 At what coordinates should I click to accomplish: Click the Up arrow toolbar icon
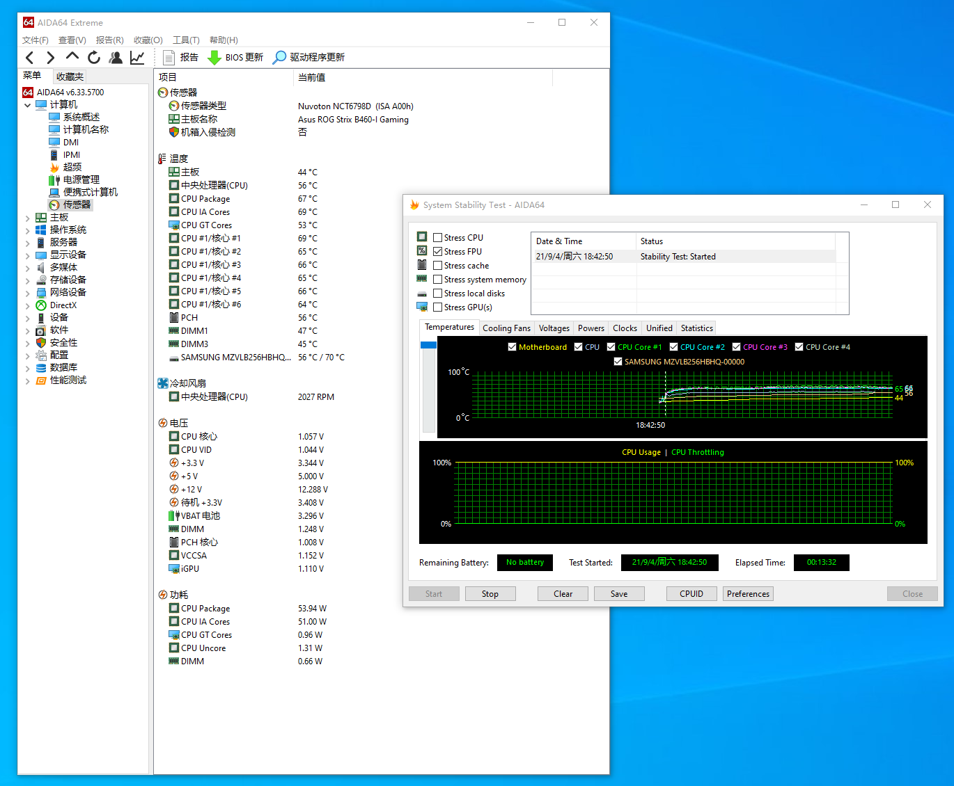[x=72, y=56]
